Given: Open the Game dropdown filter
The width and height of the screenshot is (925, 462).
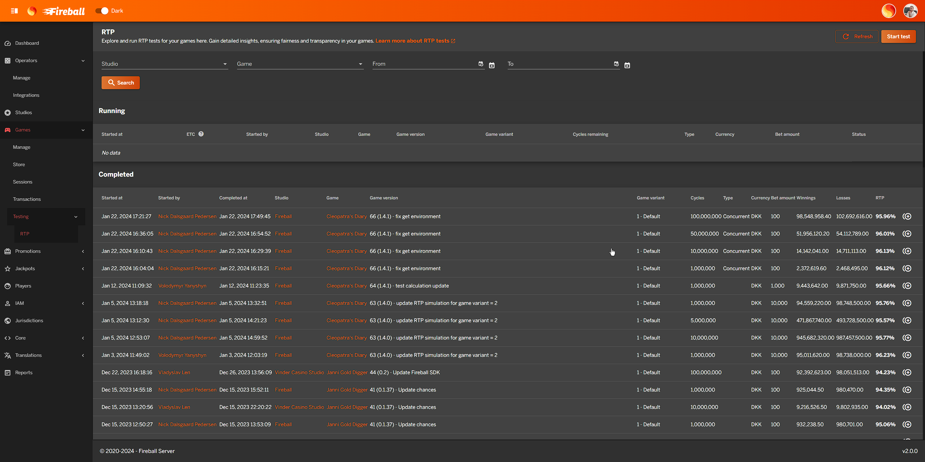Looking at the screenshot, I should click(x=300, y=64).
